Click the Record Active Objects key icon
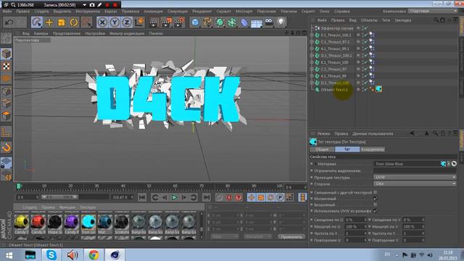The height and width of the screenshot is (261, 464). pos(219,197)
